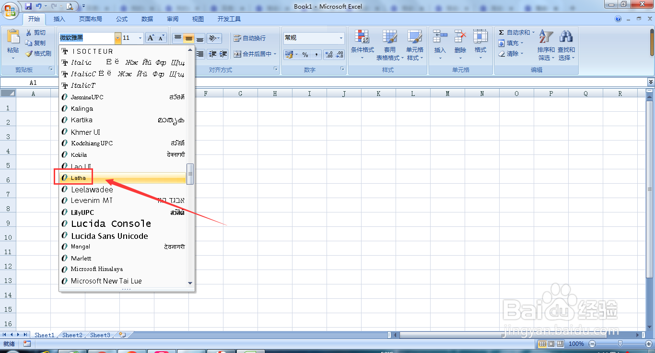Toggle 自动换行 wrap text

coord(250,38)
